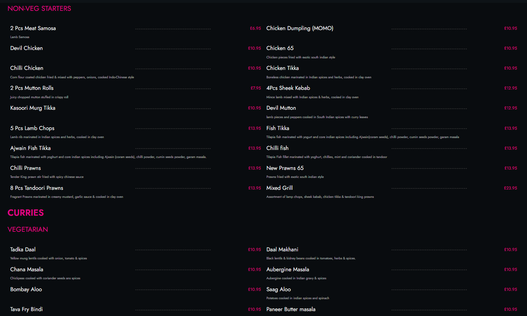
Task: Click the Mixed Grill £23.95 price
Action: [510, 188]
